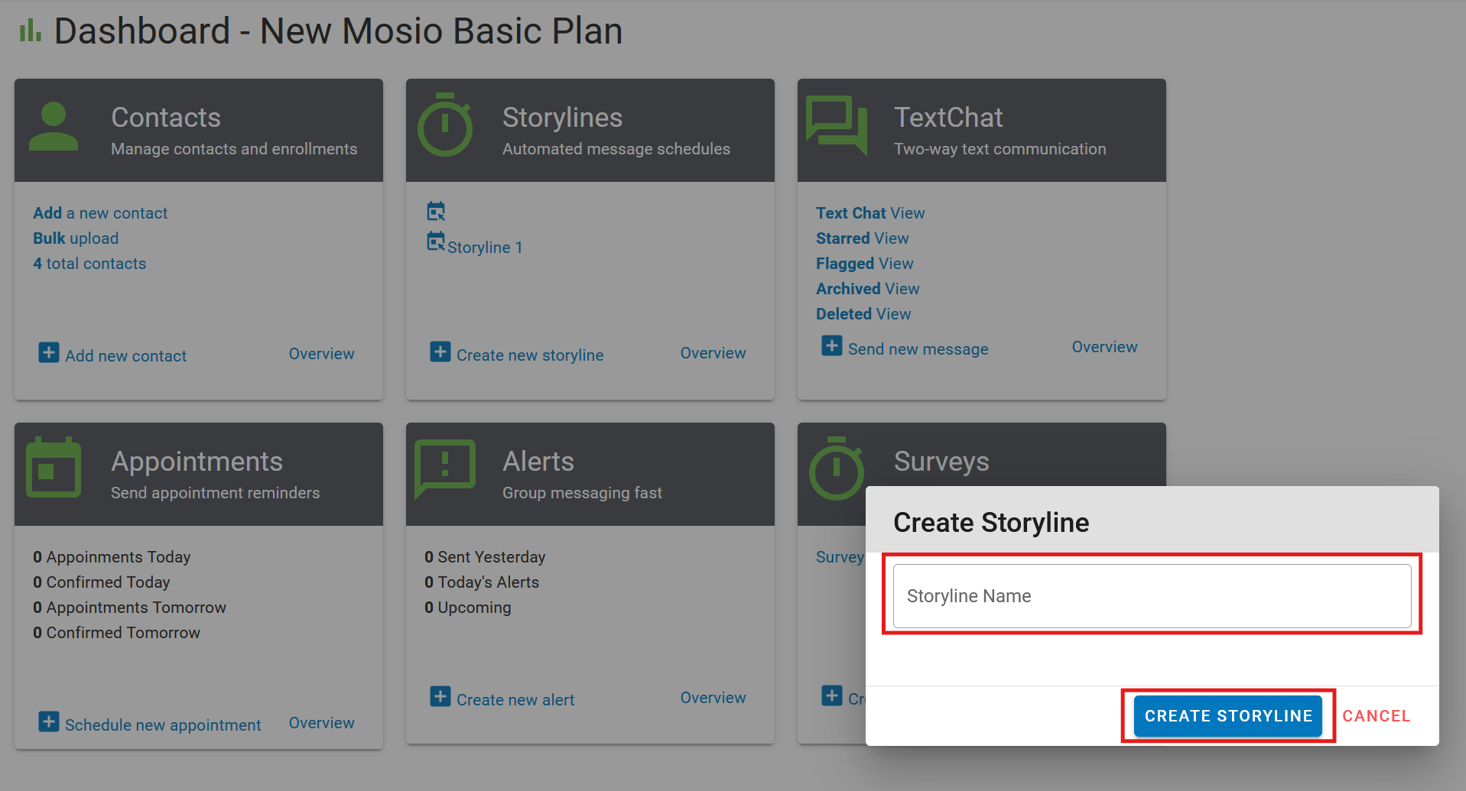Click the Alerts card heading
Image resolution: width=1466 pixels, height=791 pixels.
[538, 462]
